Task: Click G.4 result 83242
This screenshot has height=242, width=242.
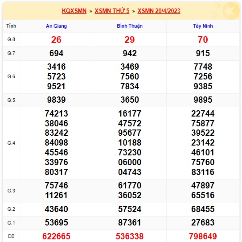Action: 56,133
